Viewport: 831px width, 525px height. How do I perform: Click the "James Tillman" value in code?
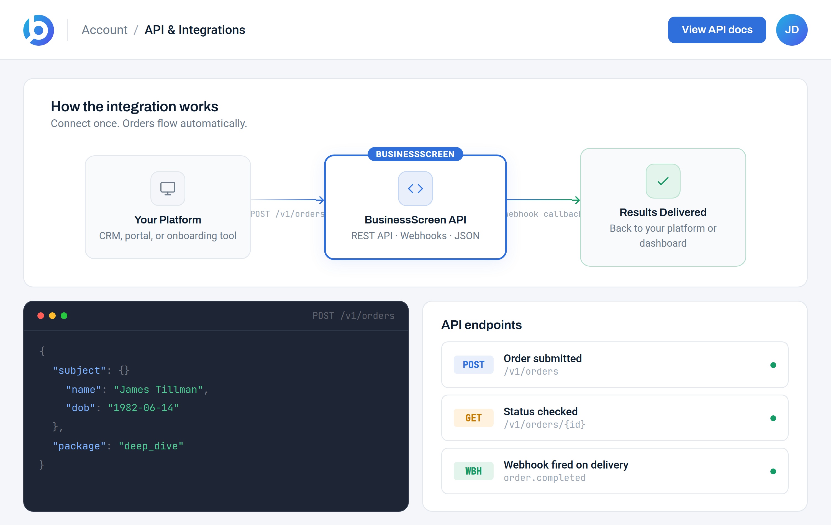tap(158, 389)
